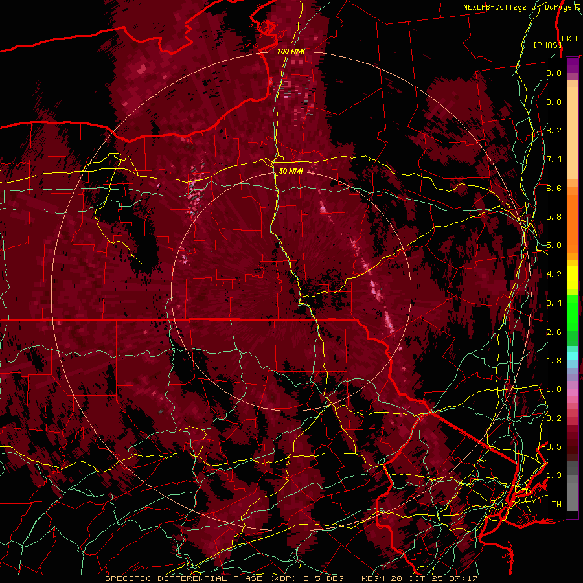
Task: Pick the cyan band on the color bar
Action: click(572, 356)
